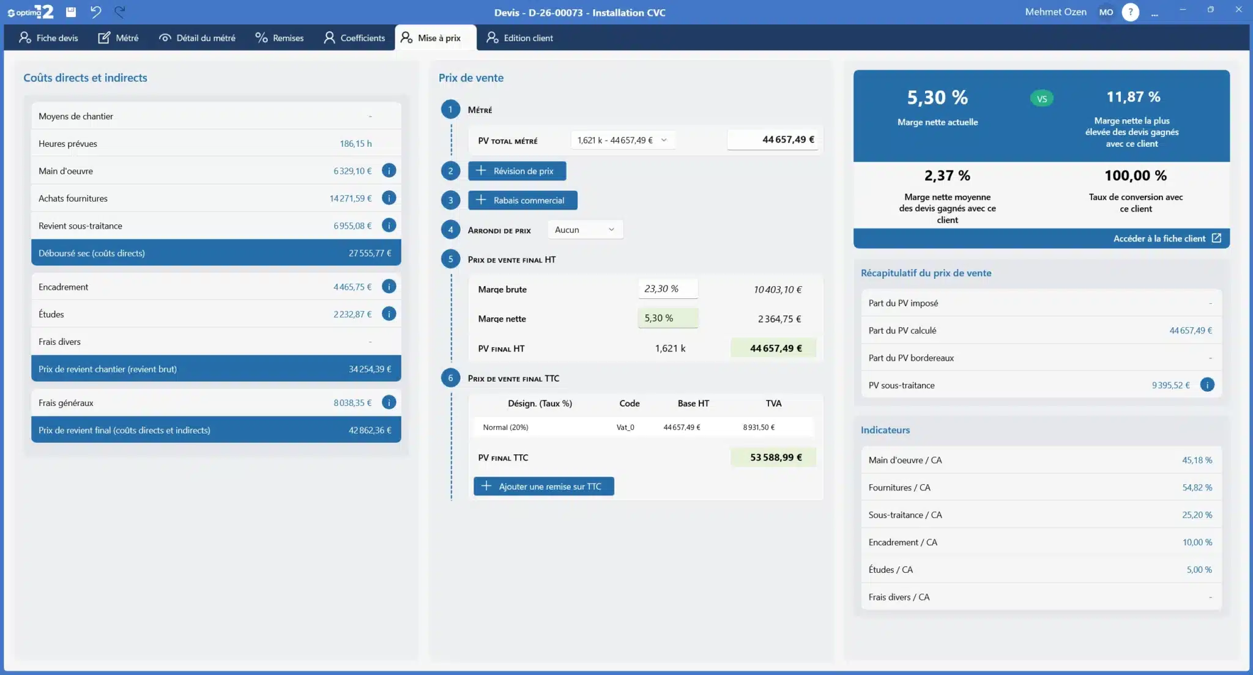Switch to the Coefficients tab
The height and width of the screenshot is (675, 1253).
pos(354,38)
